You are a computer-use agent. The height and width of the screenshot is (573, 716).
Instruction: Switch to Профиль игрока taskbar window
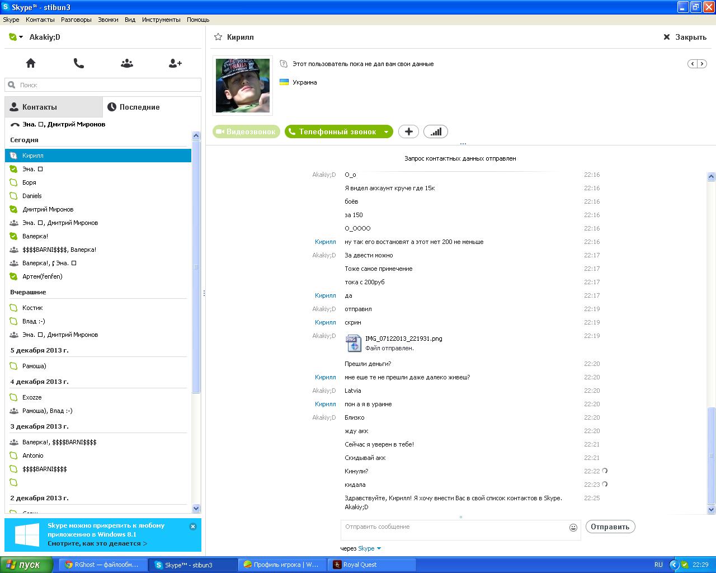tap(282, 565)
